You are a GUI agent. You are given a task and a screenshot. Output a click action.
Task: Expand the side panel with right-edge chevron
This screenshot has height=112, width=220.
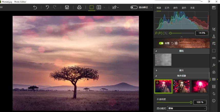[219, 61]
